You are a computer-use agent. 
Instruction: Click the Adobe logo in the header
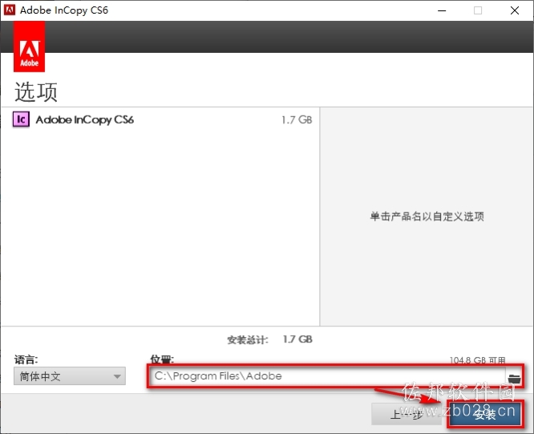[x=30, y=47]
